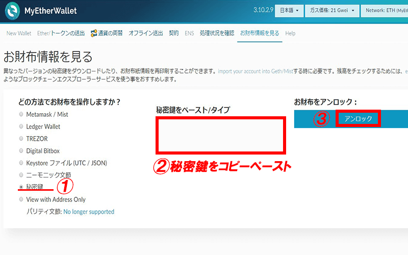Select the 秘密鍵 radio option
This screenshot has width=408, height=255.
click(21, 187)
